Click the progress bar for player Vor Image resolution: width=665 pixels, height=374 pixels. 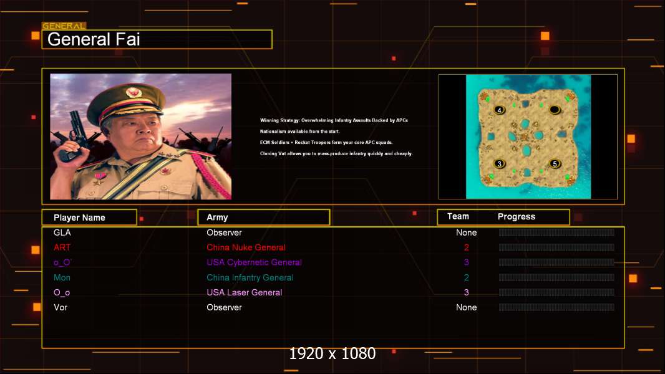click(x=556, y=307)
